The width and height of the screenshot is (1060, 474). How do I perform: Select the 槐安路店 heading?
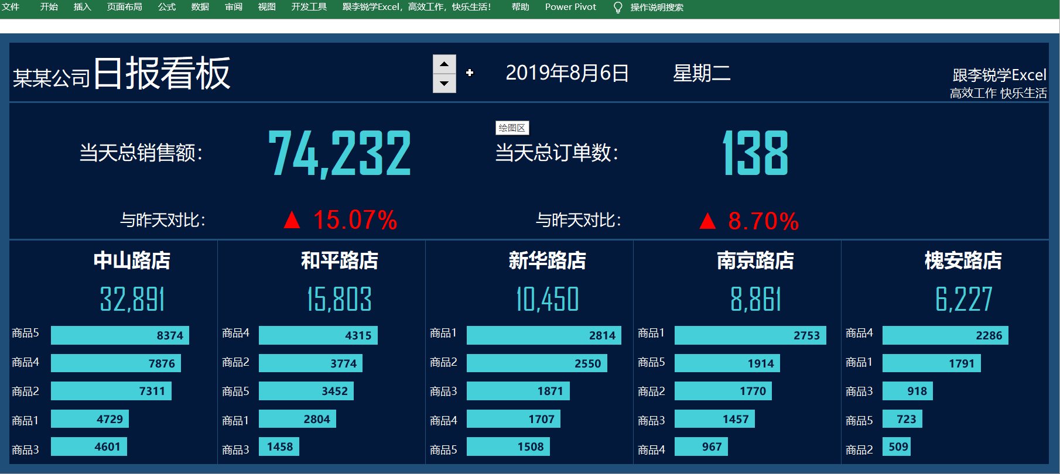(x=963, y=260)
